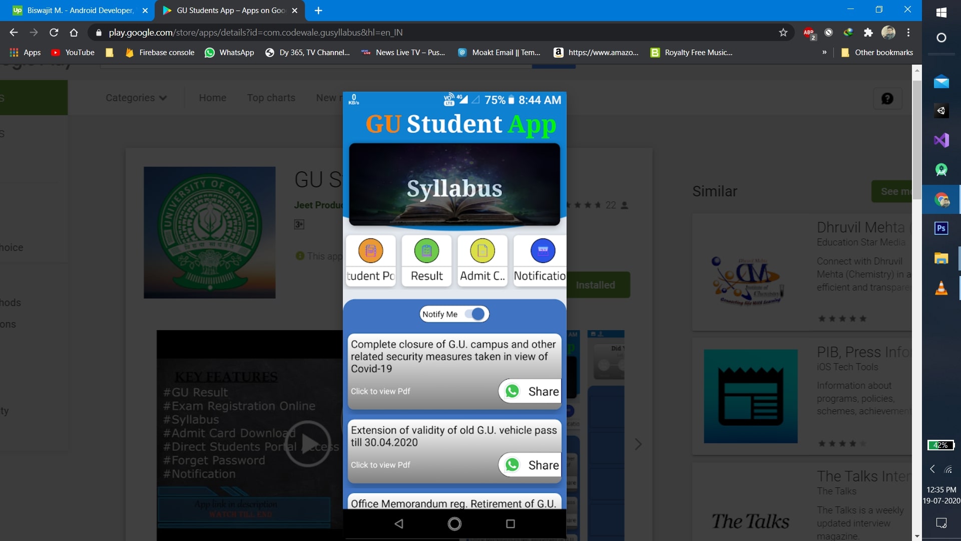Open the Extensions puzzle icon
The height and width of the screenshot is (541, 961).
[868, 33]
